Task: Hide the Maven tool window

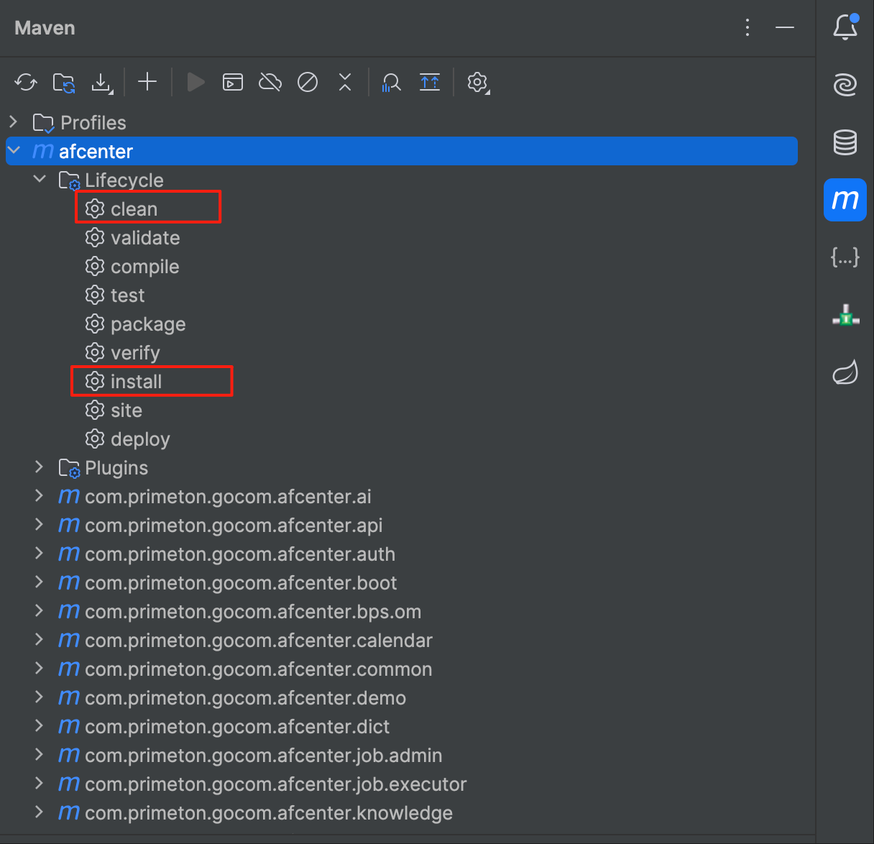Action: (x=785, y=27)
